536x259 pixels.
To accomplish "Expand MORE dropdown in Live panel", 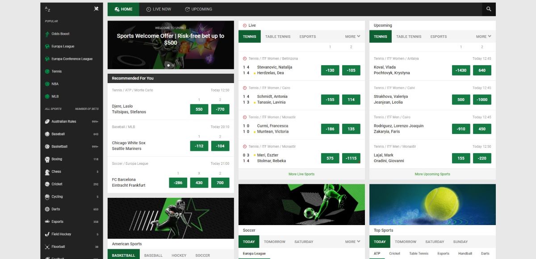I will coord(352,37).
